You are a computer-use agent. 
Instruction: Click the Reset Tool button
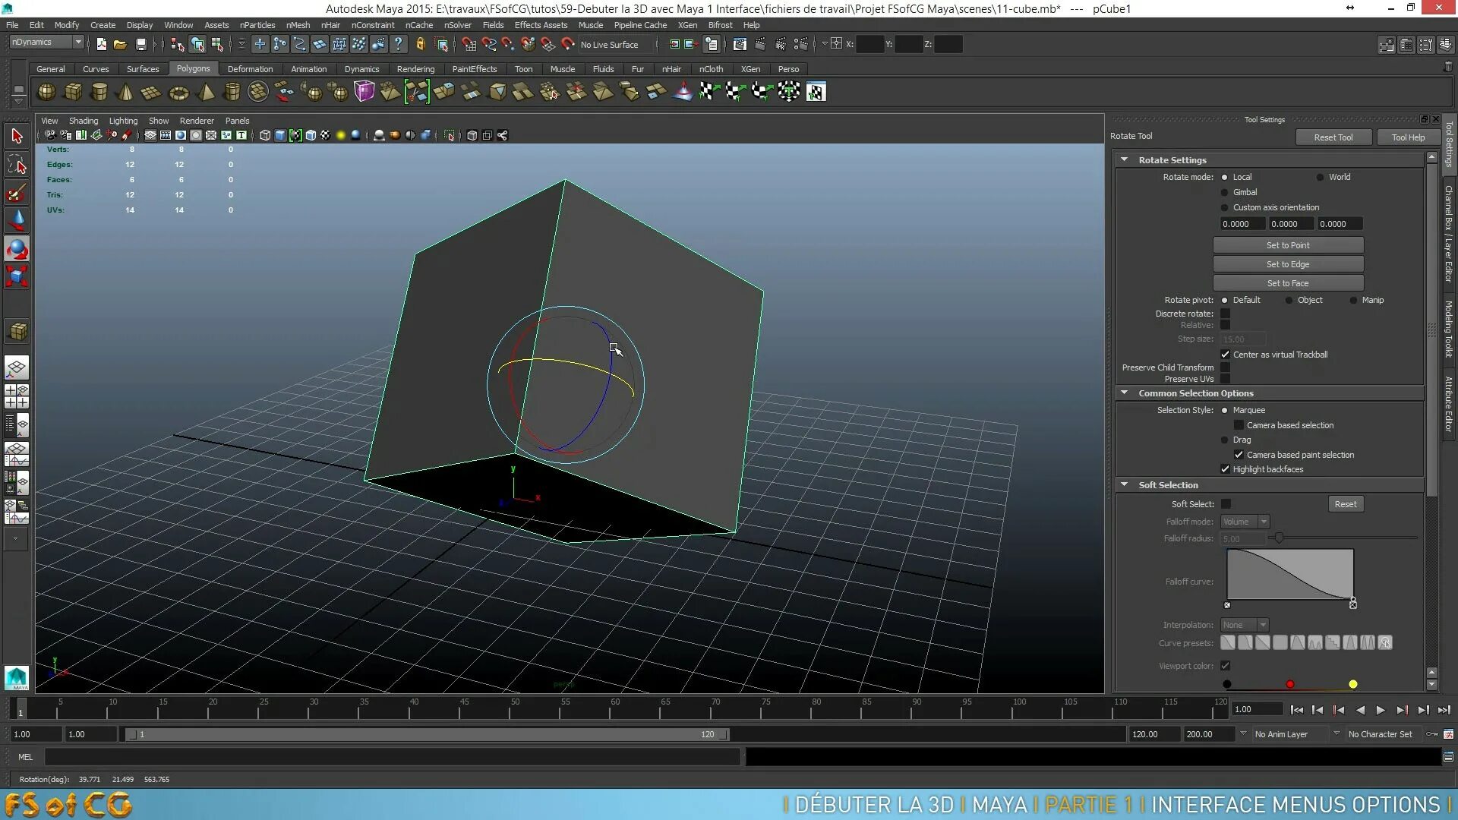tap(1333, 137)
